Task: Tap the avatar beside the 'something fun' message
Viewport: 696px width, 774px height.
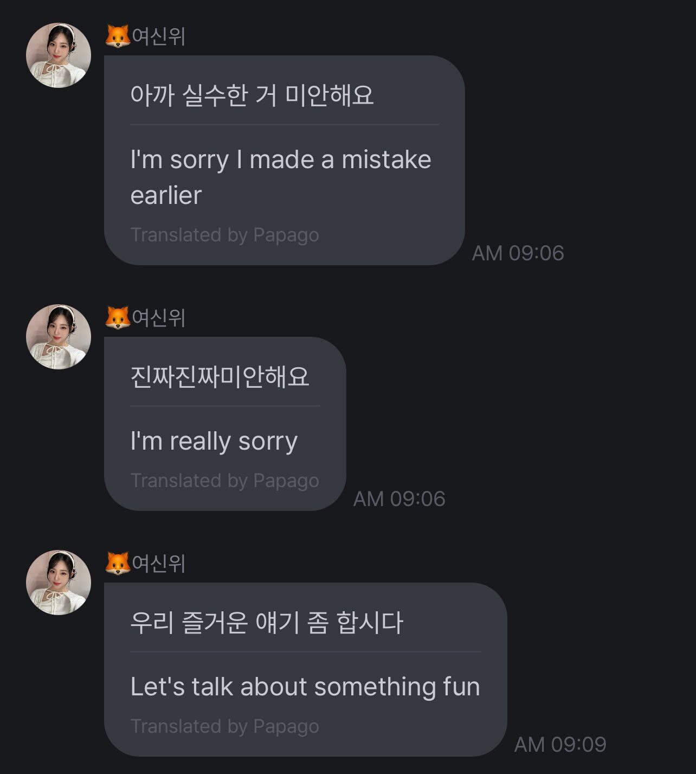Action: pos(59,583)
